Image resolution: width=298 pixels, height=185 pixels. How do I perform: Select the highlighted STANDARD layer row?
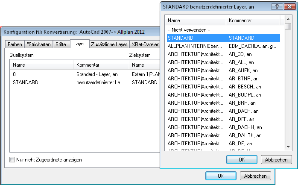point(223,38)
